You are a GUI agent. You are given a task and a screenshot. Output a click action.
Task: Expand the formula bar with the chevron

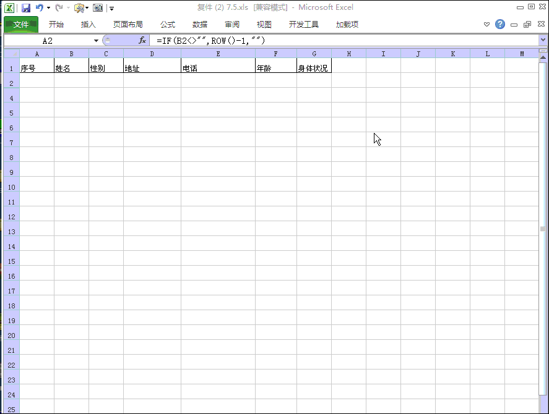pos(543,40)
